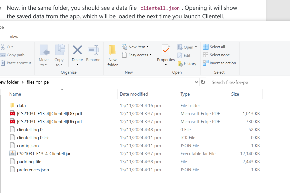Image resolution: width=290 pixels, height=193 pixels.
Task: Expand the Copy to dropdown arrow
Action: click(x=61, y=65)
